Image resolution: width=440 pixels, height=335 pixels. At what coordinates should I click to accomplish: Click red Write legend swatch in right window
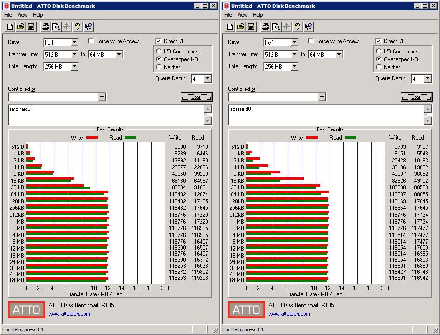312,138
